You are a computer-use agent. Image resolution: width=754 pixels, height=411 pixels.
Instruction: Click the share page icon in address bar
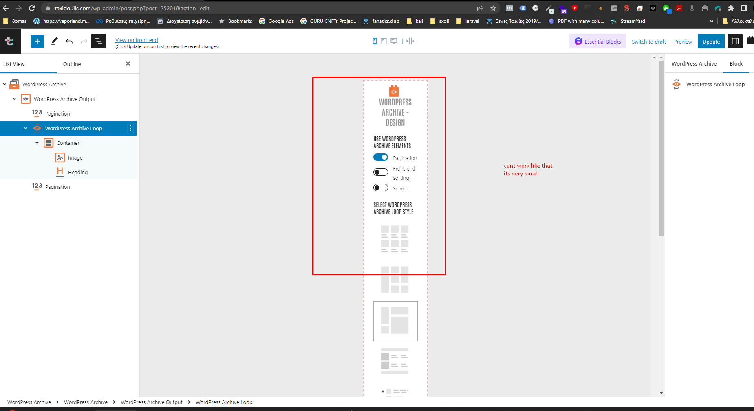click(480, 8)
